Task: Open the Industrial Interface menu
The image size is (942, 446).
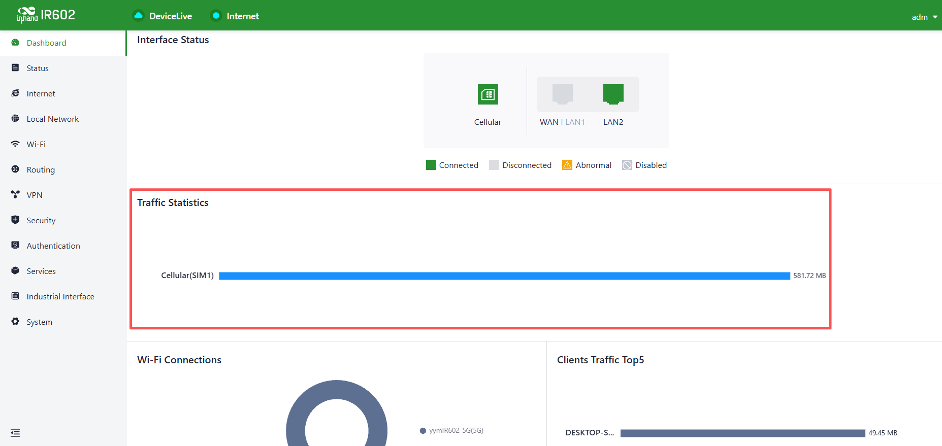Action: pos(63,296)
